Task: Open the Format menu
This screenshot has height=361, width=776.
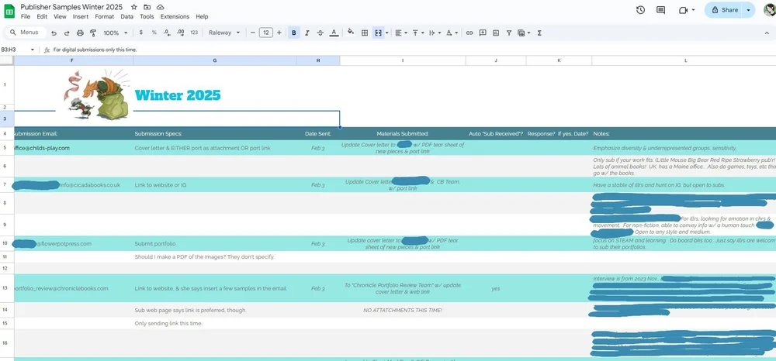Action: (x=105, y=16)
